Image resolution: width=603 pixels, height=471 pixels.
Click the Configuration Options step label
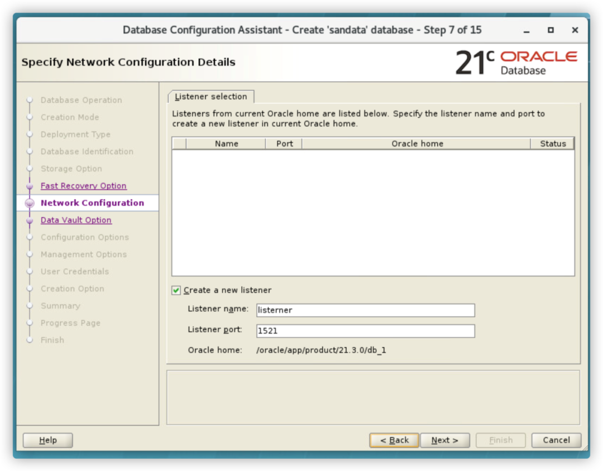pyautogui.click(x=85, y=237)
